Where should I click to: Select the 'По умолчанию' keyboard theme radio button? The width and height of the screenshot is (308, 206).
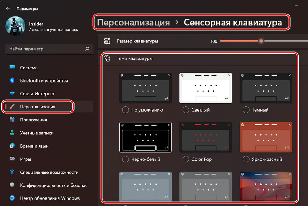125,110
